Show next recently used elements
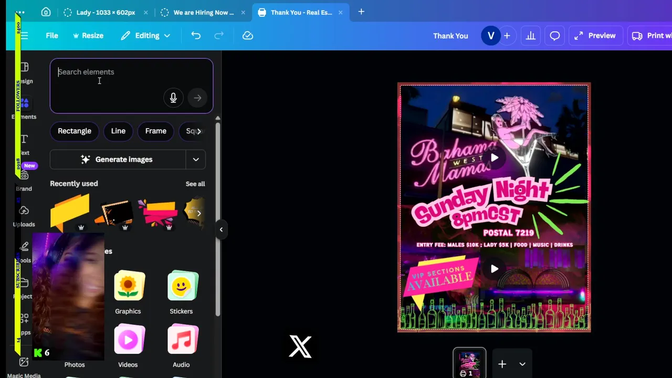 pos(198,213)
